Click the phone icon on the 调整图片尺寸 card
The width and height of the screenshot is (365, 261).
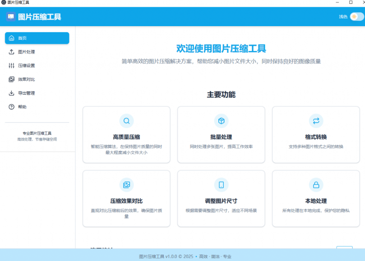[x=221, y=185]
